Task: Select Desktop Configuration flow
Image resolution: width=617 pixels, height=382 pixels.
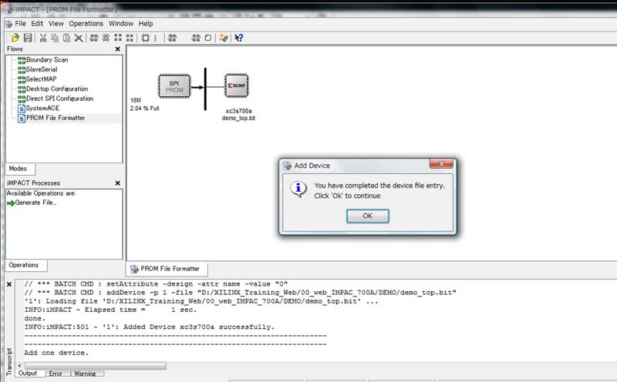Action: click(x=57, y=89)
